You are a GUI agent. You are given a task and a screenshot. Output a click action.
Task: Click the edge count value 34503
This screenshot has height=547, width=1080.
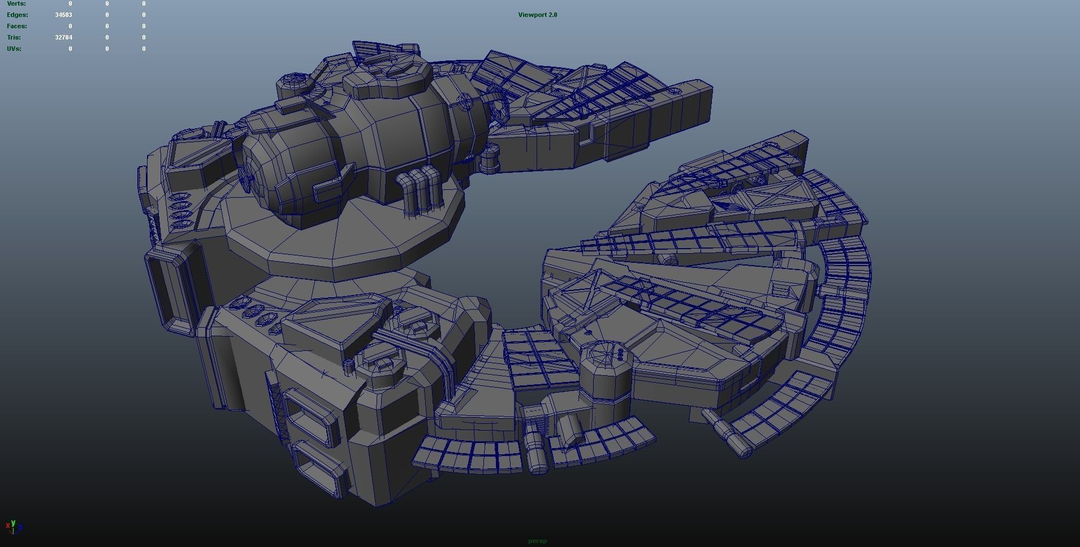(63, 15)
